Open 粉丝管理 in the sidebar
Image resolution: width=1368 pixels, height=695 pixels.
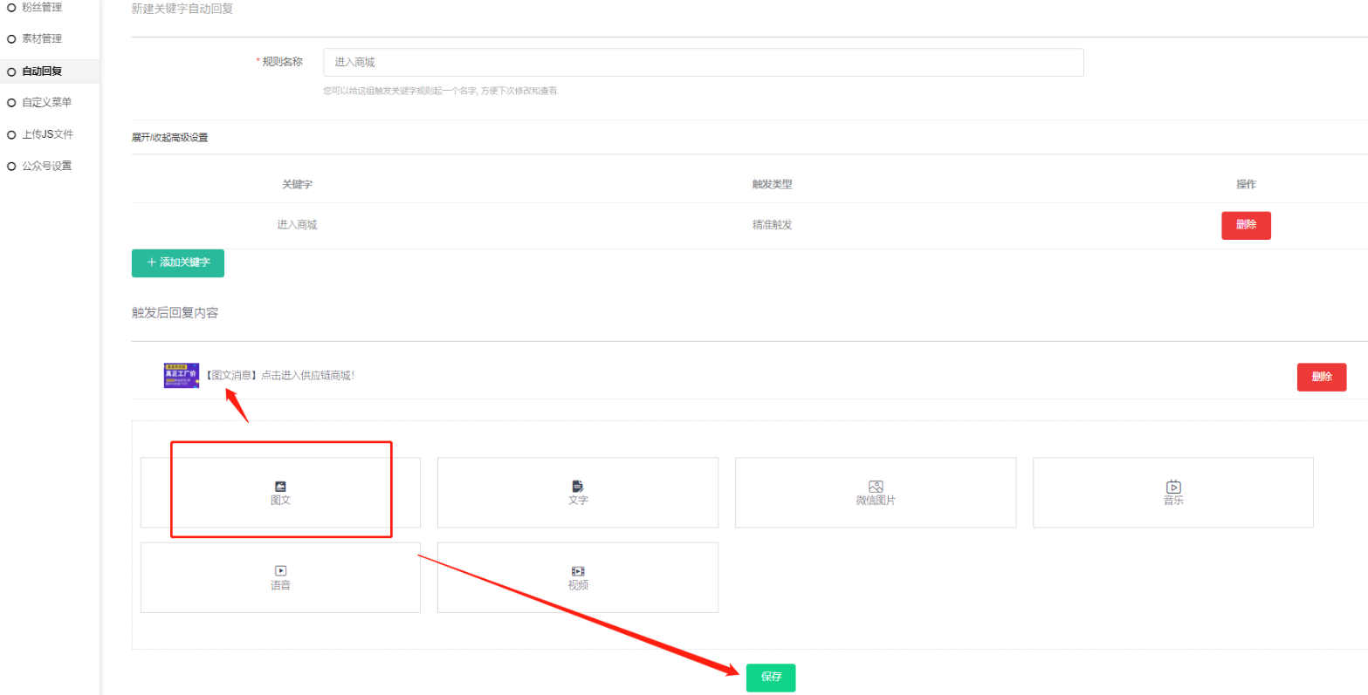coord(41,7)
